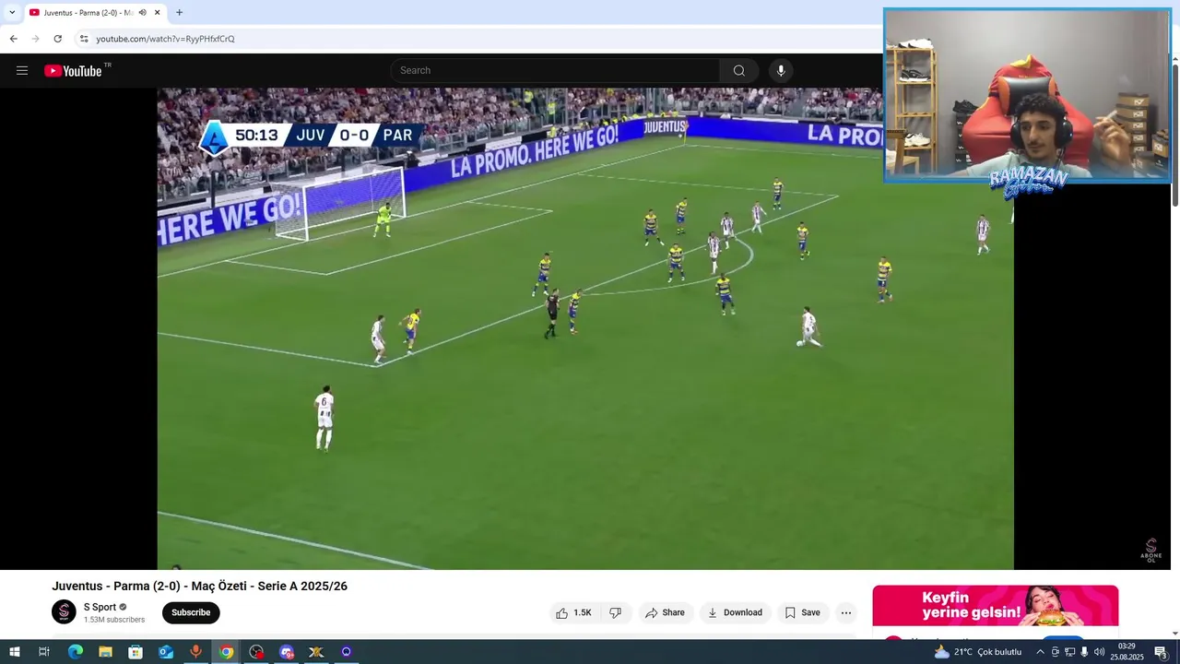Mute the tab via speaker icon

point(142,13)
